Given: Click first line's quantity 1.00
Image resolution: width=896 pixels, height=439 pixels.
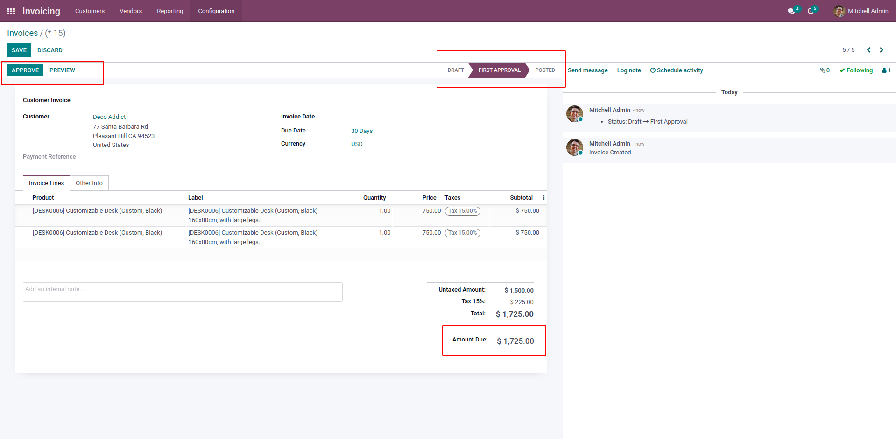Looking at the screenshot, I should tap(384, 211).
